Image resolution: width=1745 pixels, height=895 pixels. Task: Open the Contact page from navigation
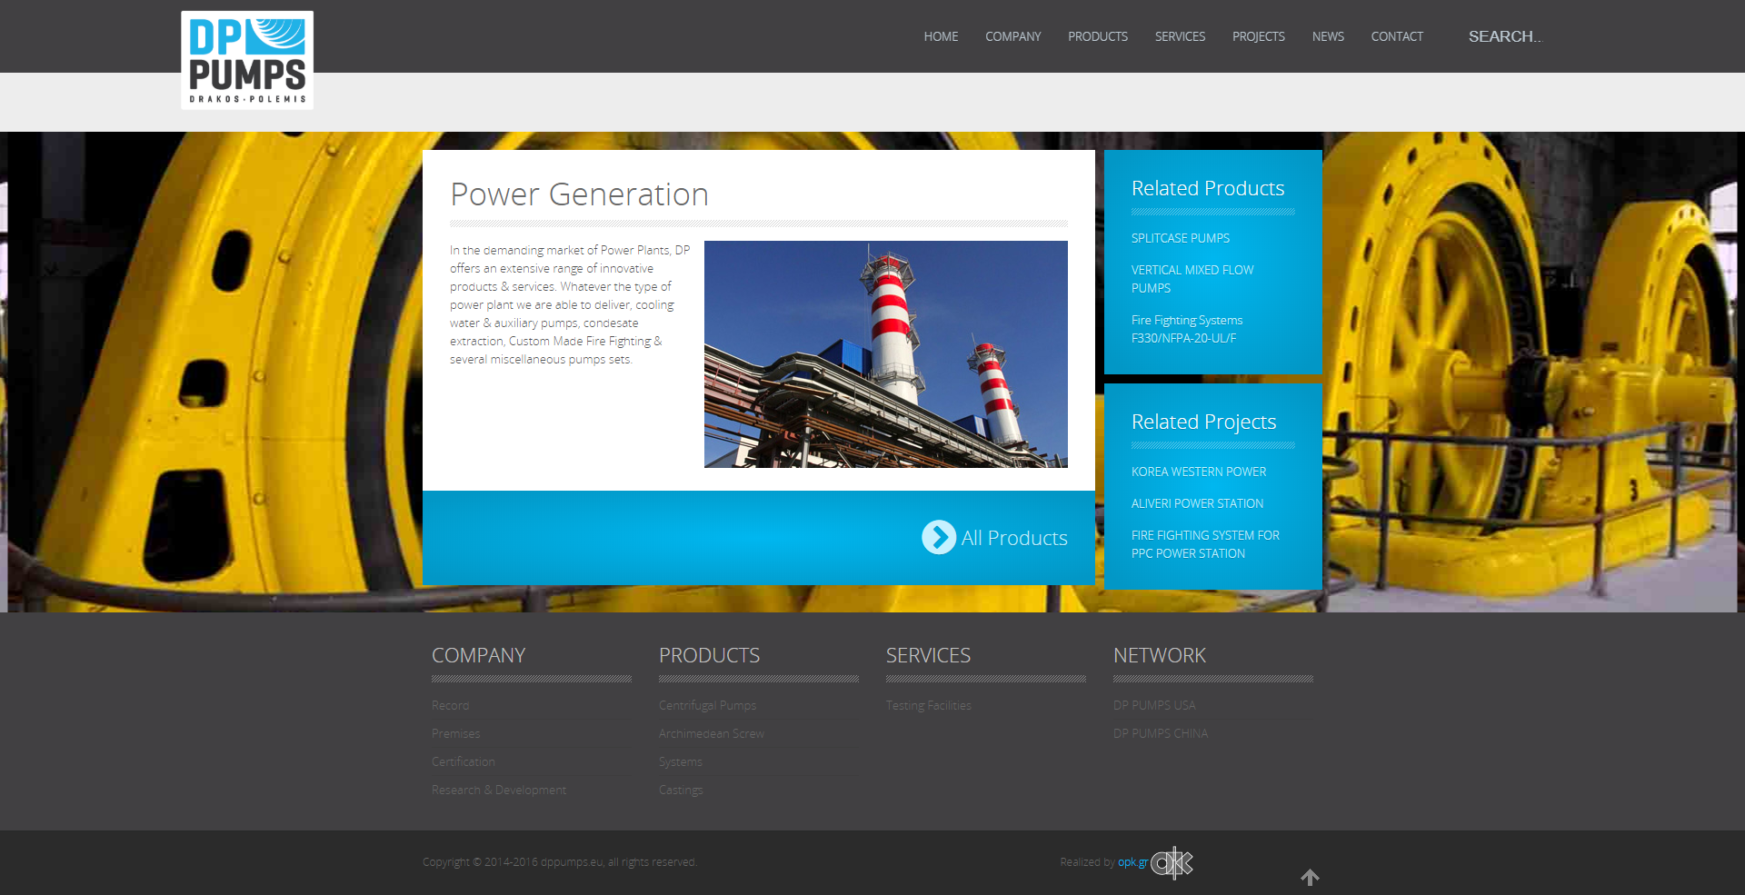1396,36
